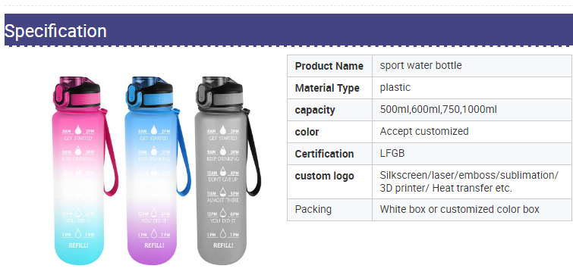Click the Material Type label

[x=327, y=88]
